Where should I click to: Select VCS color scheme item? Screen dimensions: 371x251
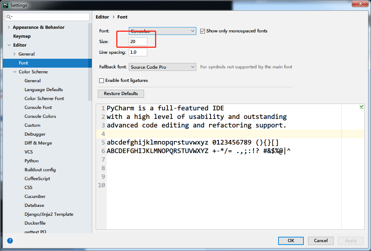28,152
